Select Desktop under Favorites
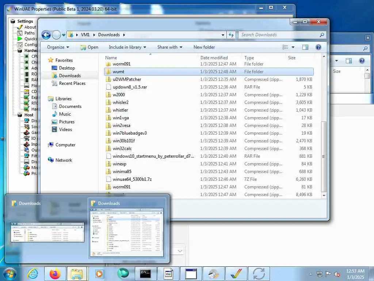374x281 pixels. (x=67, y=68)
